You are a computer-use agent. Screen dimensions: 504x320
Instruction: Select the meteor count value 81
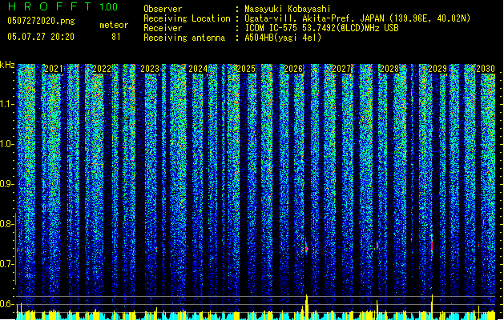click(116, 37)
